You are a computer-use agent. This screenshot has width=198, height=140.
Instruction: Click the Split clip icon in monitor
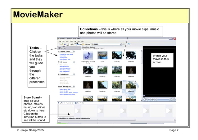[171, 100]
